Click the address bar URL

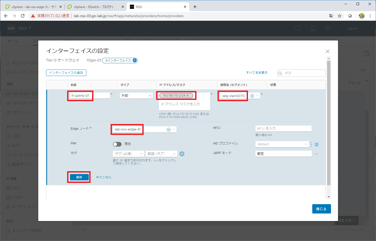[x=129, y=16]
